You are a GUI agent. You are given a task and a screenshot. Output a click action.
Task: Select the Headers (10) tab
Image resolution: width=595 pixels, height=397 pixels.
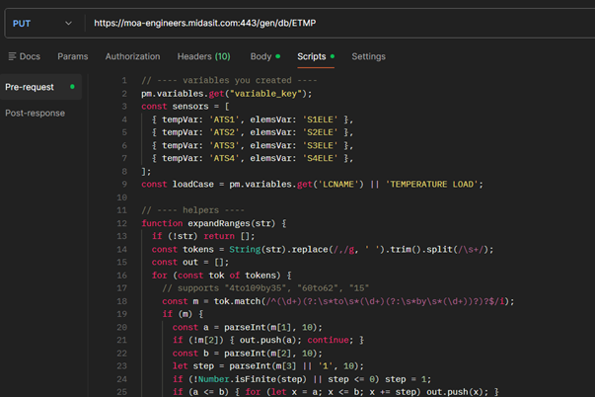coord(203,57)
